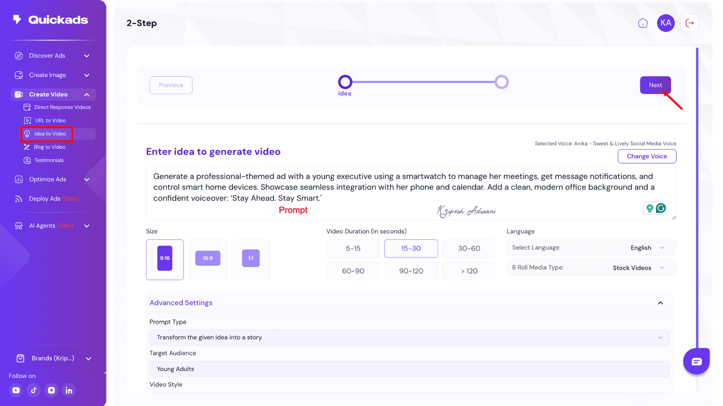Open URL to Video menu item
723x406 pixels.
[x=50, y=121]
